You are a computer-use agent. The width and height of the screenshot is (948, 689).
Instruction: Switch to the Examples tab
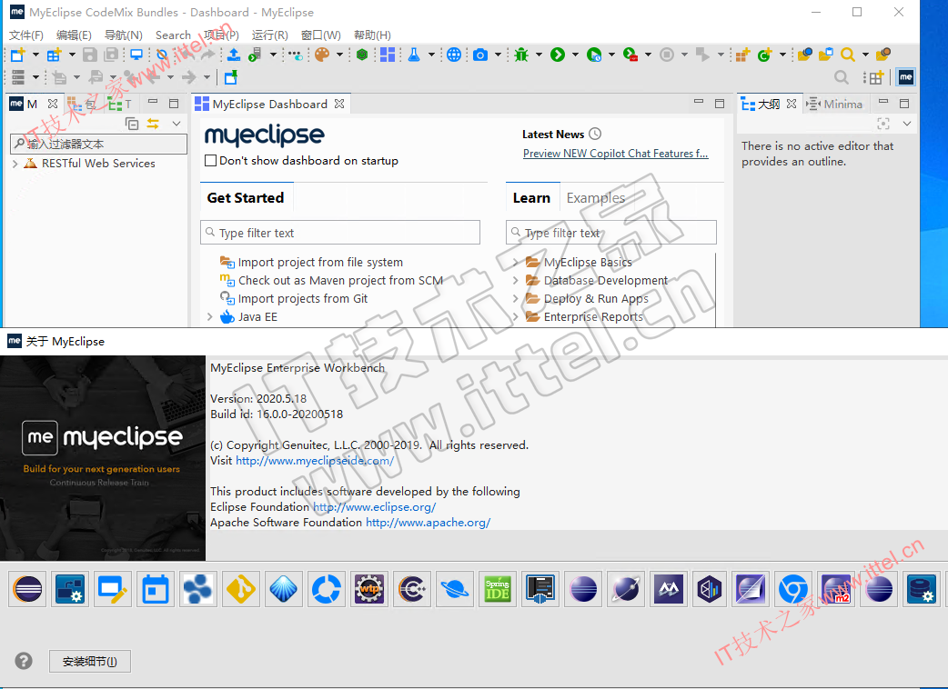tap(596, 198)
